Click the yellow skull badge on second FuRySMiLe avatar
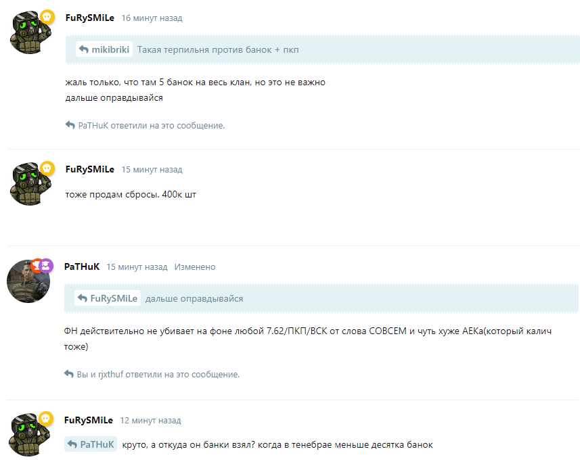Screen dimensions: 580x468 click(x=47, y=168)
